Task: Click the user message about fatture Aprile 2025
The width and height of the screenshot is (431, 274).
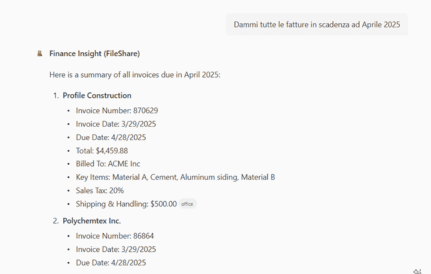Action: pyautogui.click(x=317, y=25)
